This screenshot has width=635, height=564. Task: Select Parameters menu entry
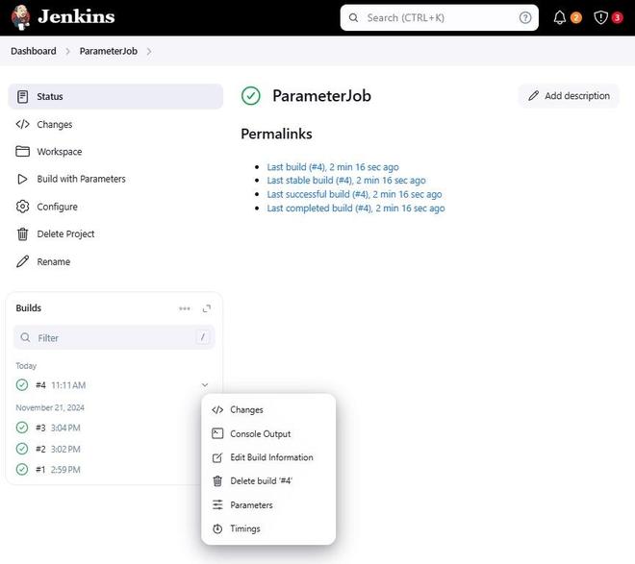pos(268,504)
